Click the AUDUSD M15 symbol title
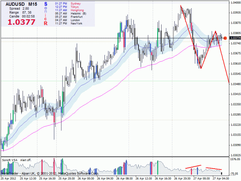 click(x=21, y=4)
